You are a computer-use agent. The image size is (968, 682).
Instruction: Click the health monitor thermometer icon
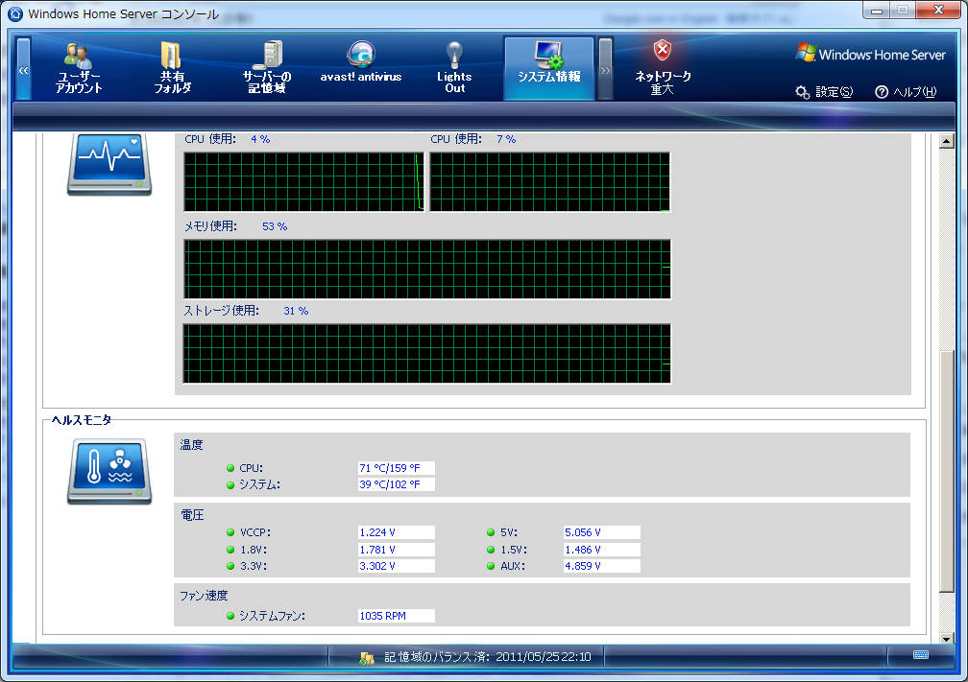pos(109,471)
